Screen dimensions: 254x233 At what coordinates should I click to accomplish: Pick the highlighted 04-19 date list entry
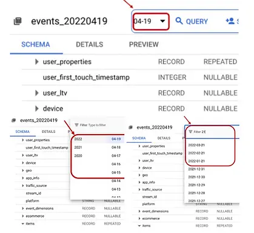(x=116, y=139)
